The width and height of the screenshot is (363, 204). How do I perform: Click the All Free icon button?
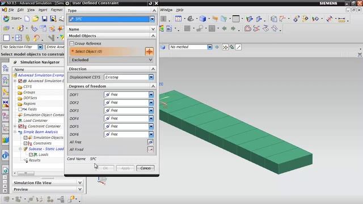pos(150,142)
